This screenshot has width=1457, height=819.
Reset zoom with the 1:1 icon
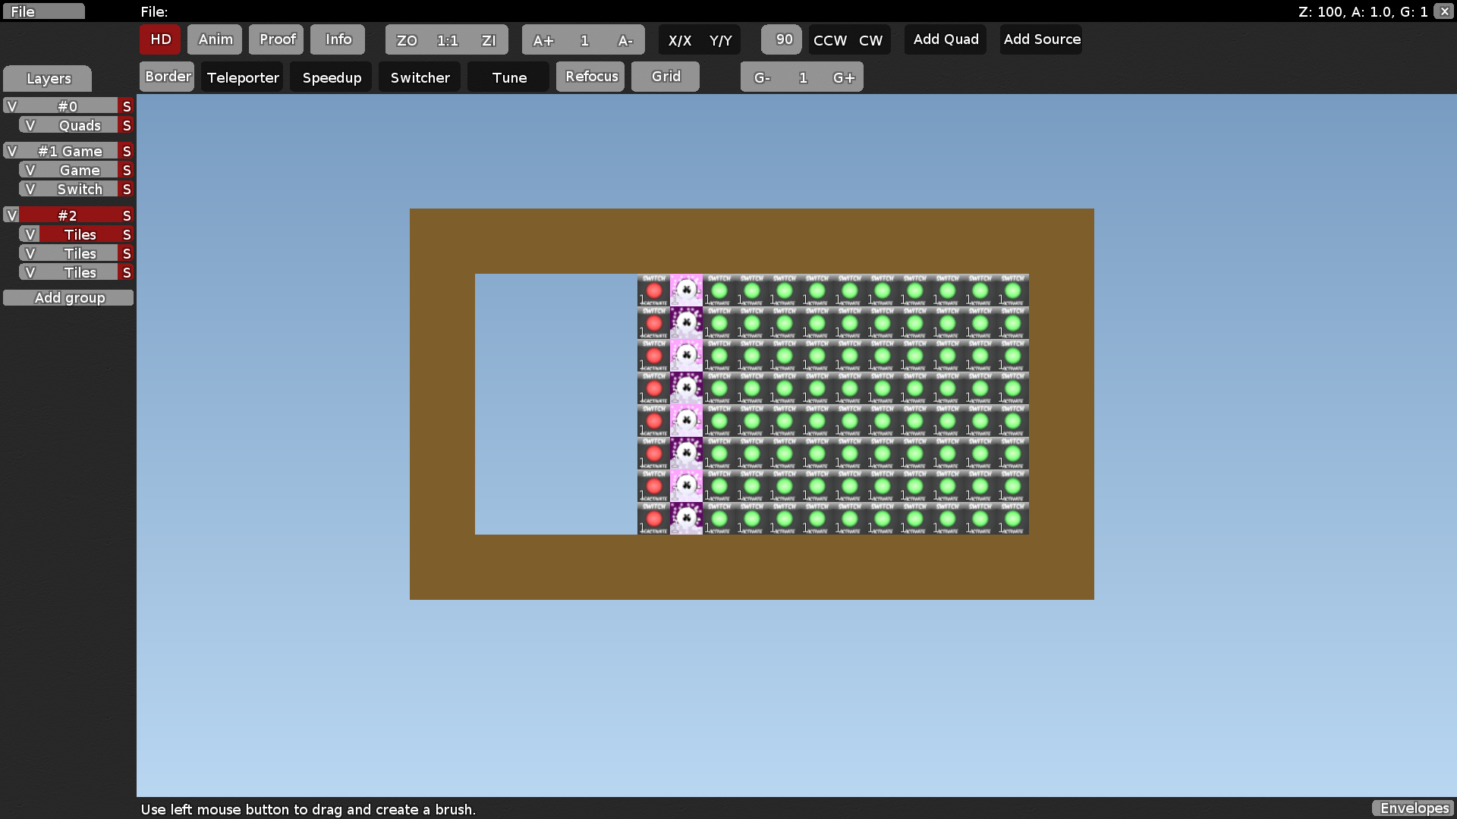pos(447,39)
